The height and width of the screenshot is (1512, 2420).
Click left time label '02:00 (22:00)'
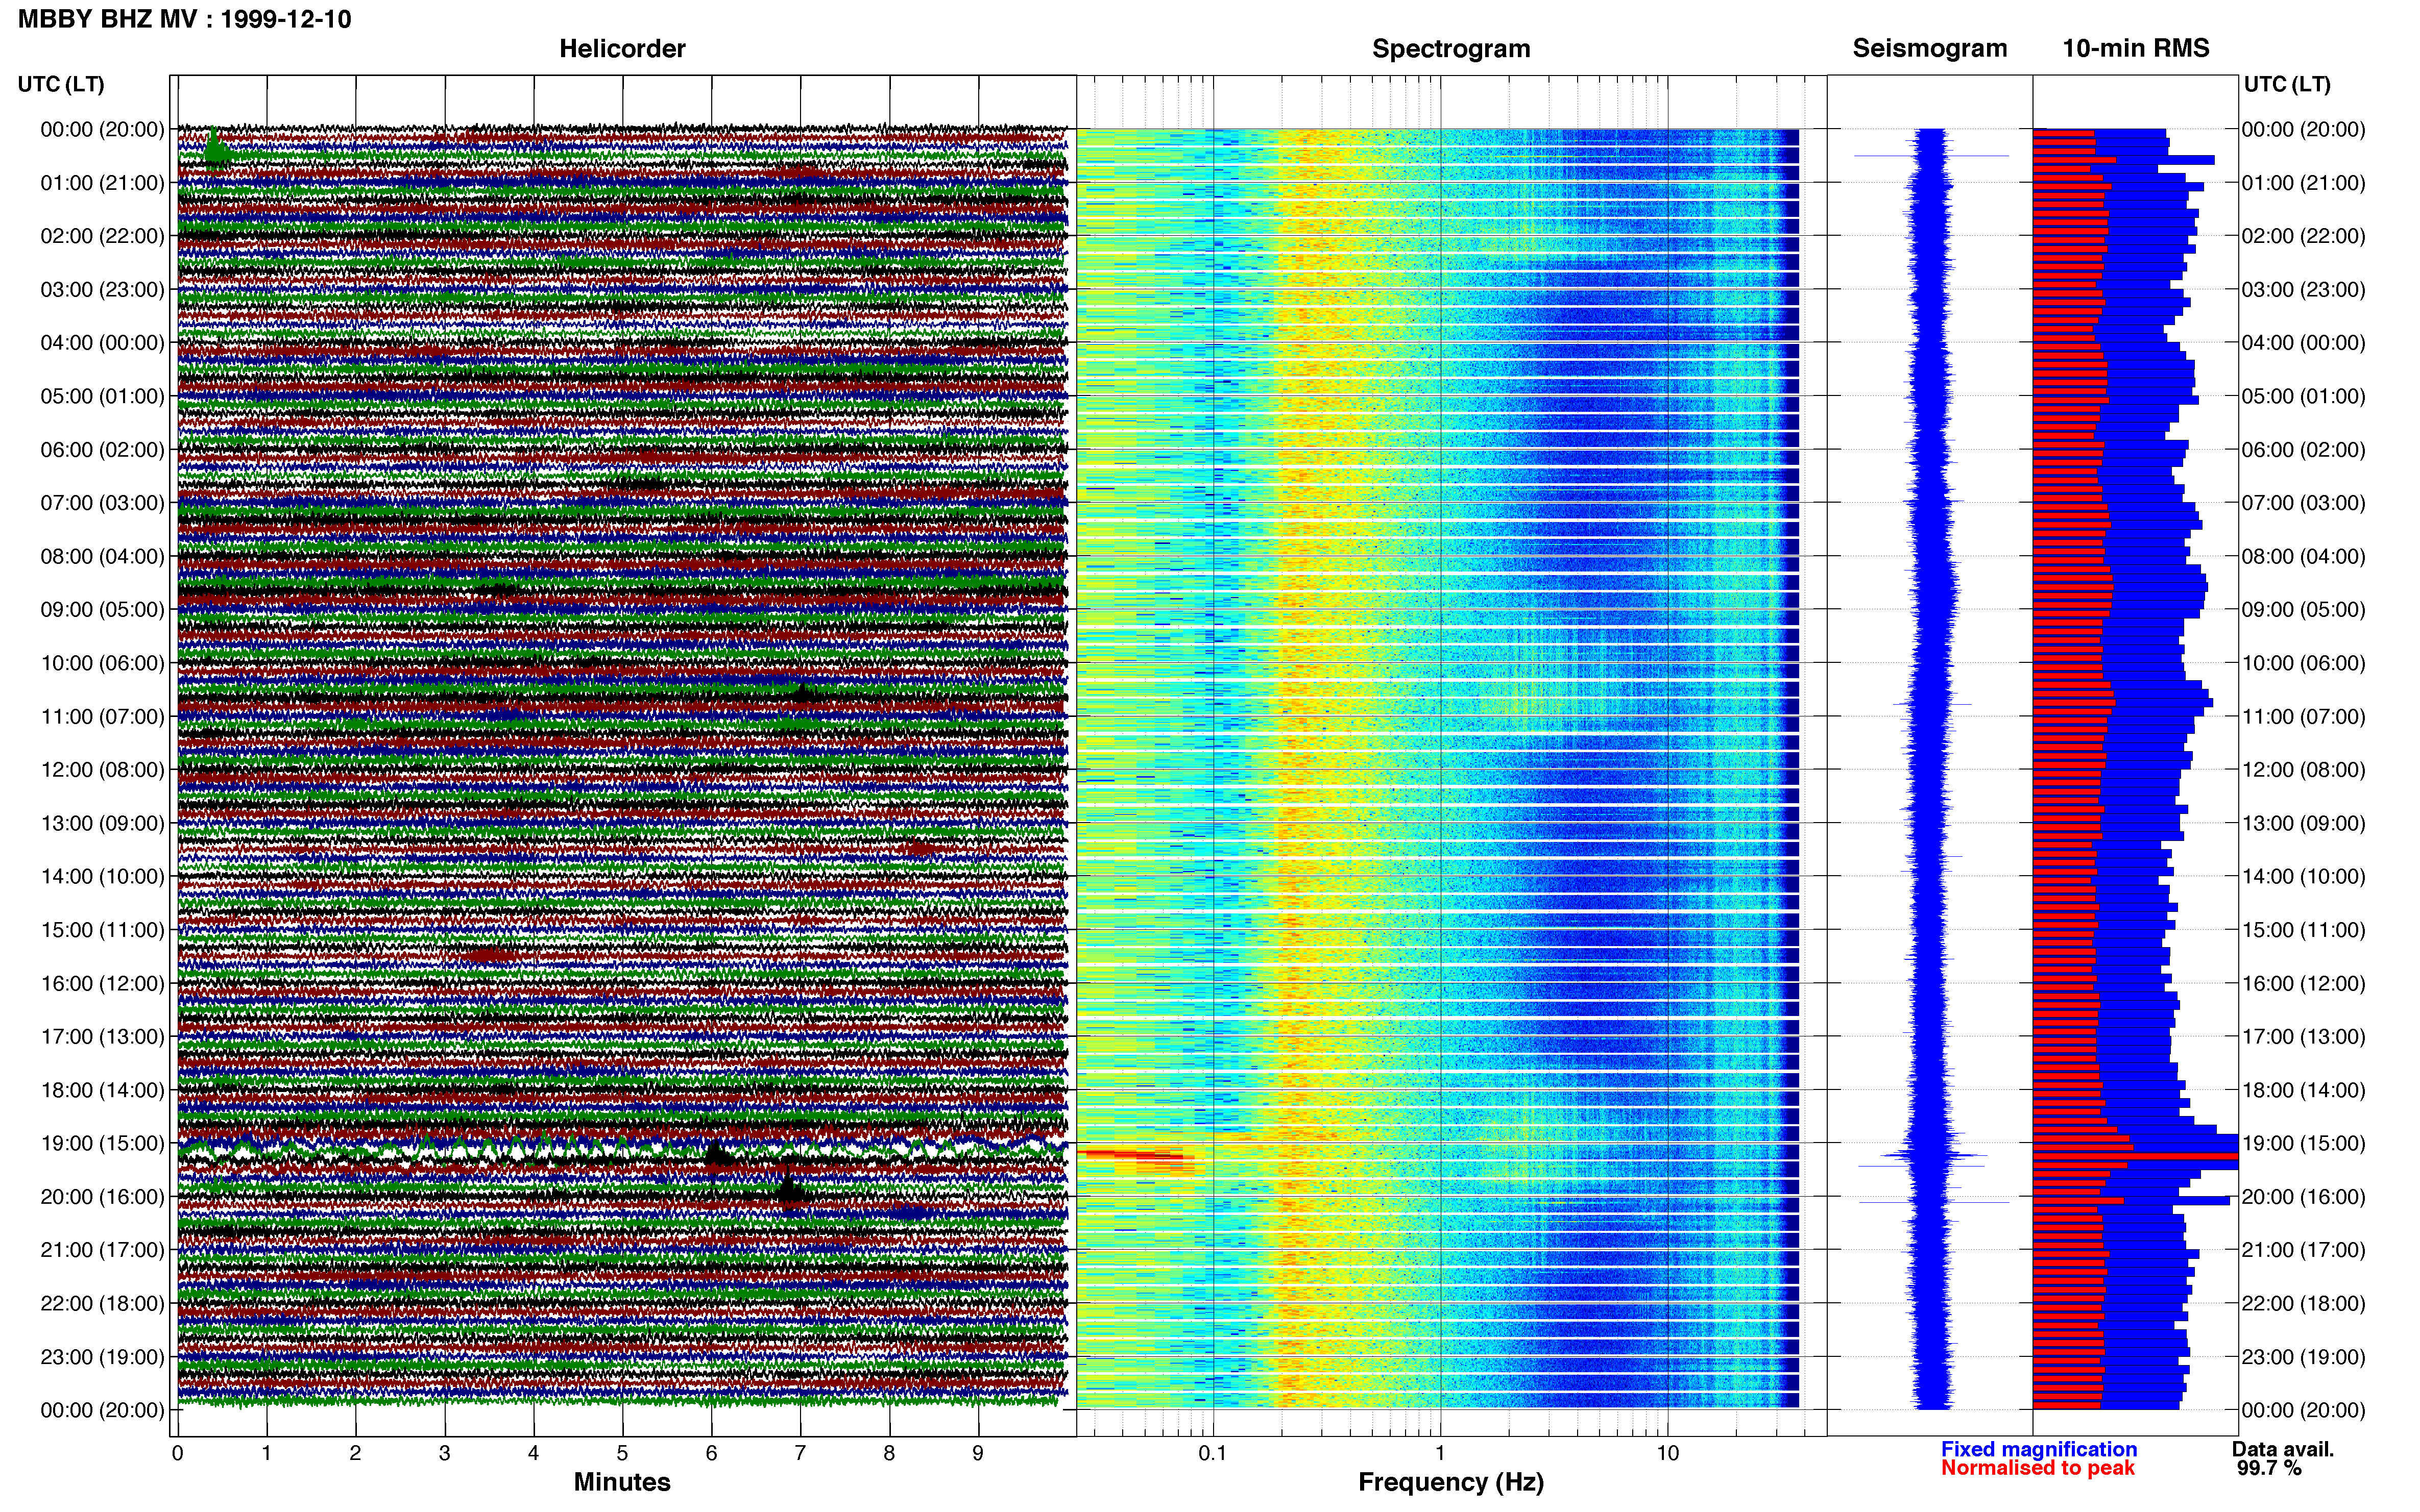tap(102, 236)
